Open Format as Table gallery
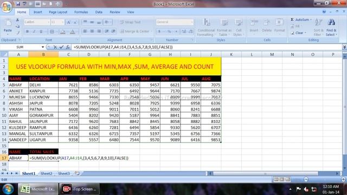347x195 pixels. tap(224, 28)
